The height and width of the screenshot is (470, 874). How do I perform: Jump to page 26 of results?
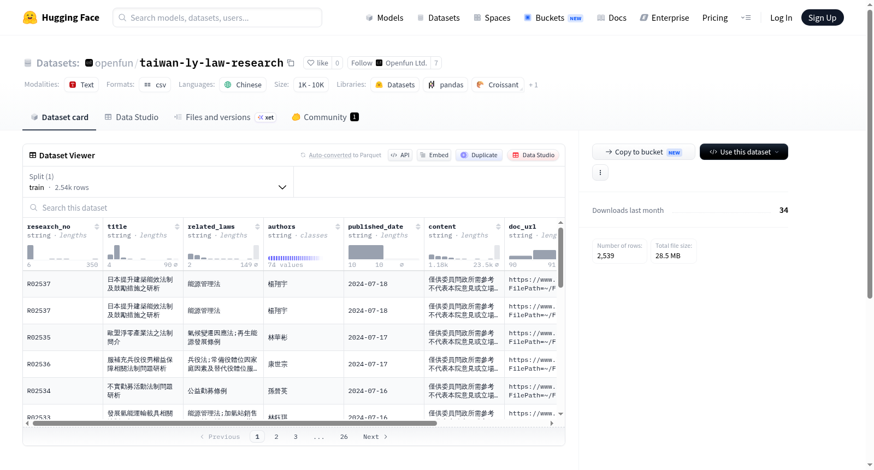[344, 437]
